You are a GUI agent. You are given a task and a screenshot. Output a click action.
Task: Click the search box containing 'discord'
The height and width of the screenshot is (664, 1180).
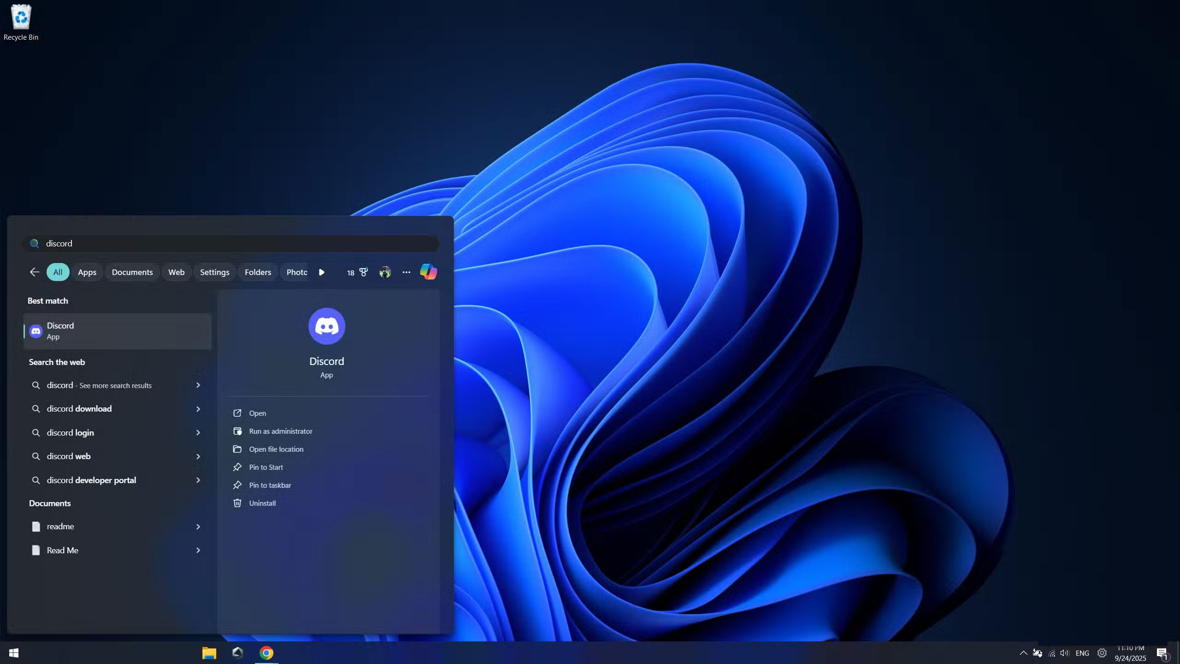coord(231,243)
